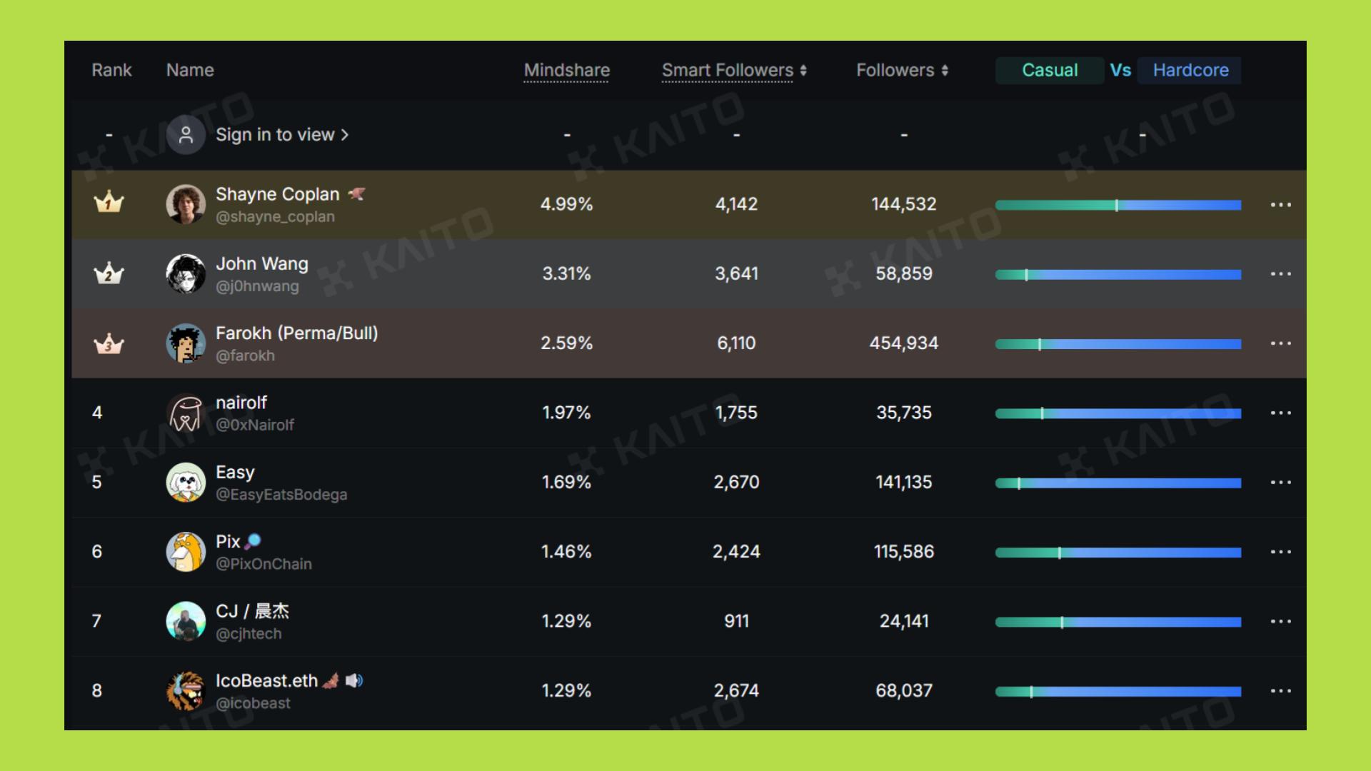Sort by Followers column arrows
This screenshot has width=1371, height=771.
tap(945, 70)
